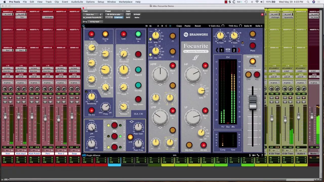This screenshot has width=324, height=182.
Task: Toggle the COMPARE button
Action: [x=118, y=17]
